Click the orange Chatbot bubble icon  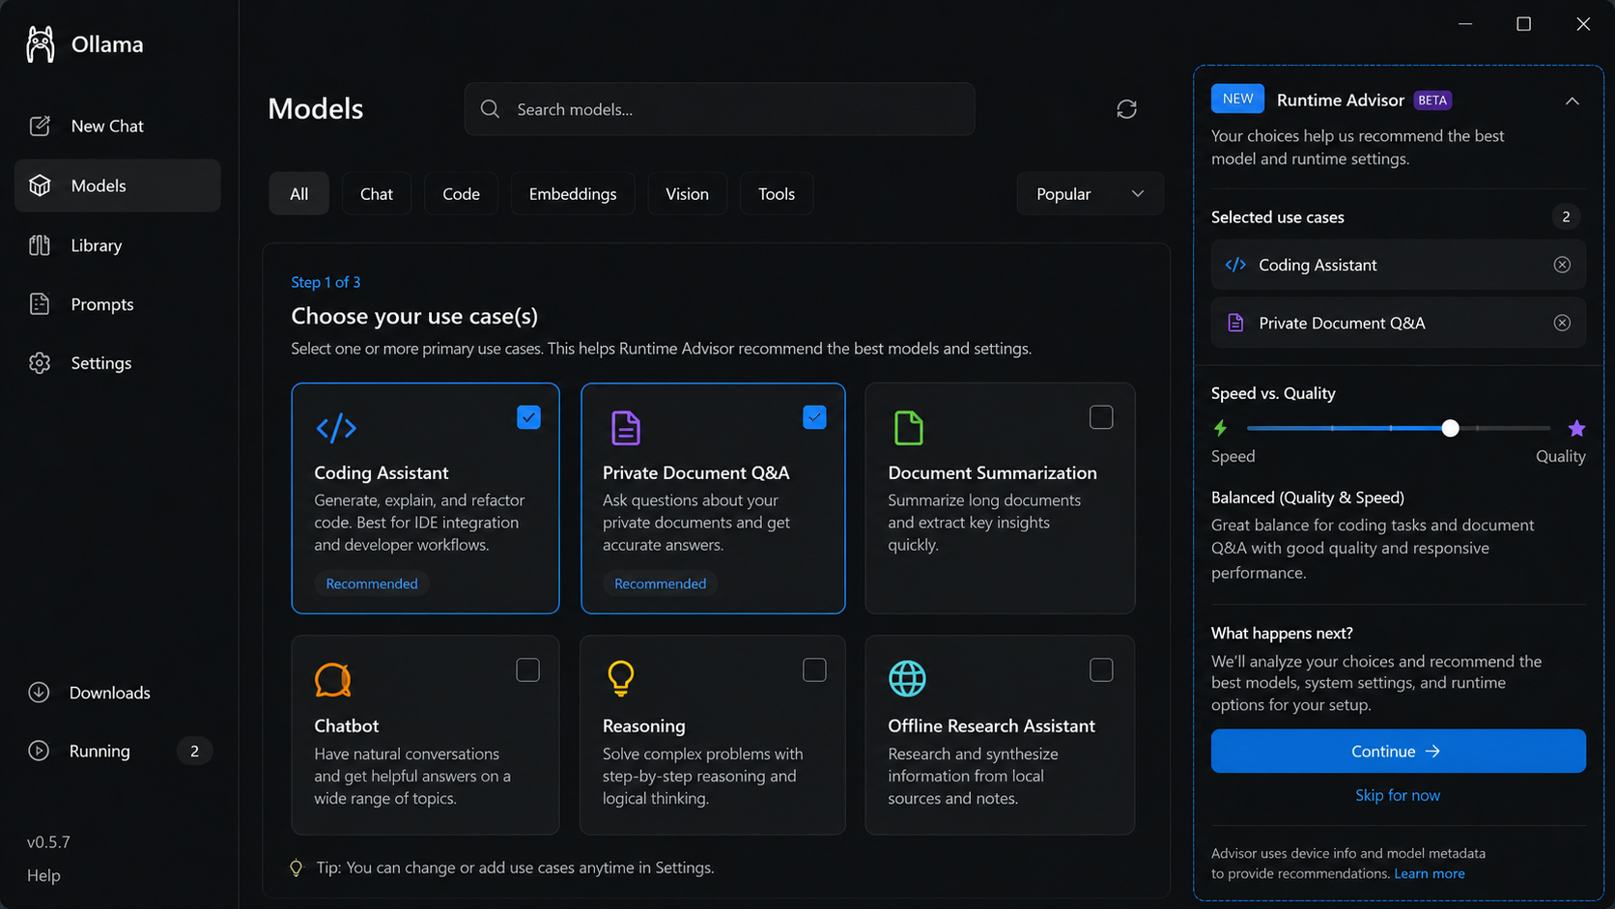pos(332,680)
